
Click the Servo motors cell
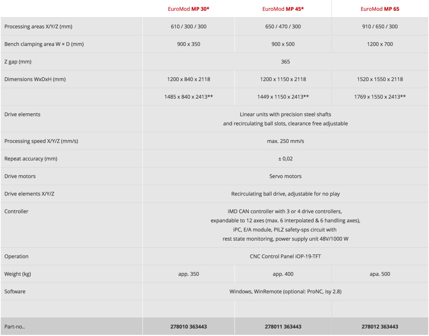click(285, 176)
